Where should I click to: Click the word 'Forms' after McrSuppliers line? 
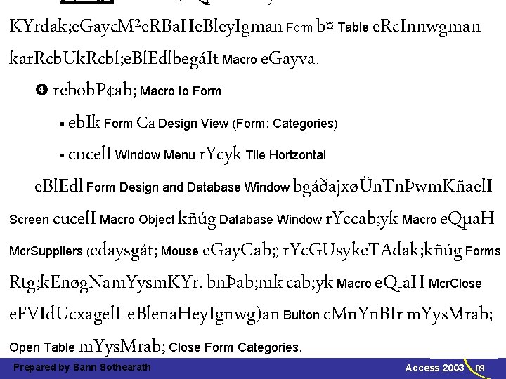click(x=483, y=251)
